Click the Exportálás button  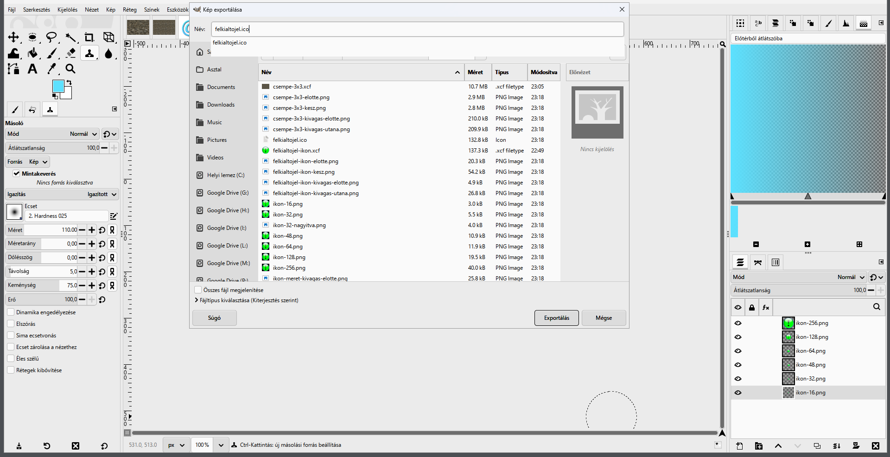pyautogui.click(x=557, y=318)
